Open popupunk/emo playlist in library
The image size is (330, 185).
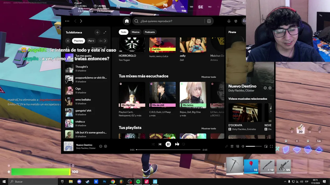point(86,79)
